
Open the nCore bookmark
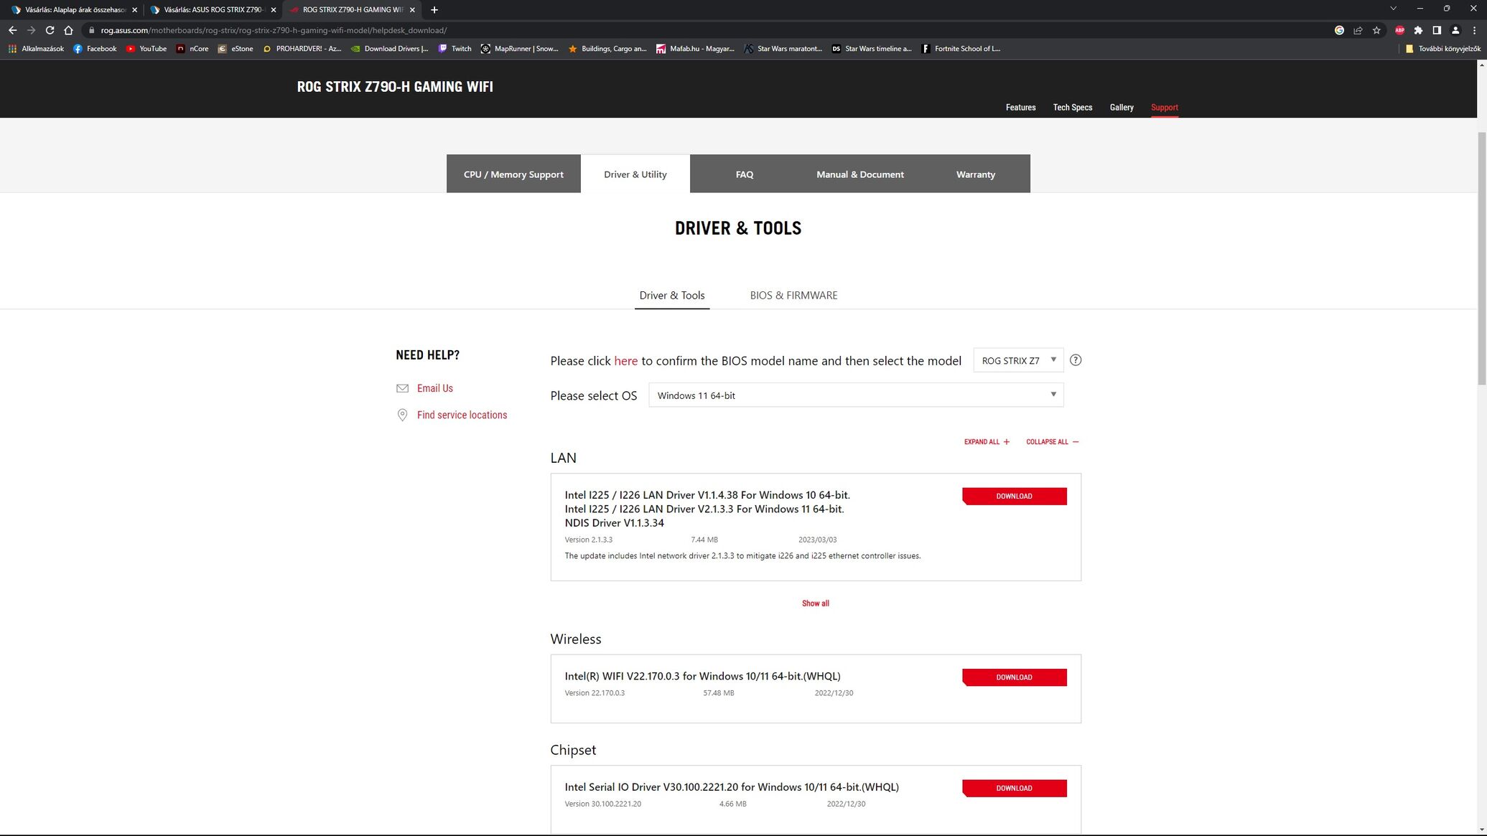click(192, 49)
